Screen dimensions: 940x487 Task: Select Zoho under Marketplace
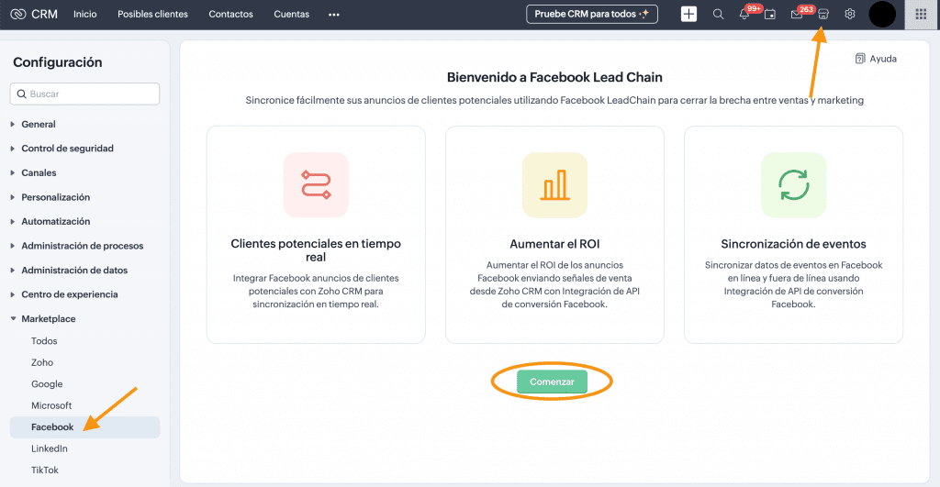[42, 362]
